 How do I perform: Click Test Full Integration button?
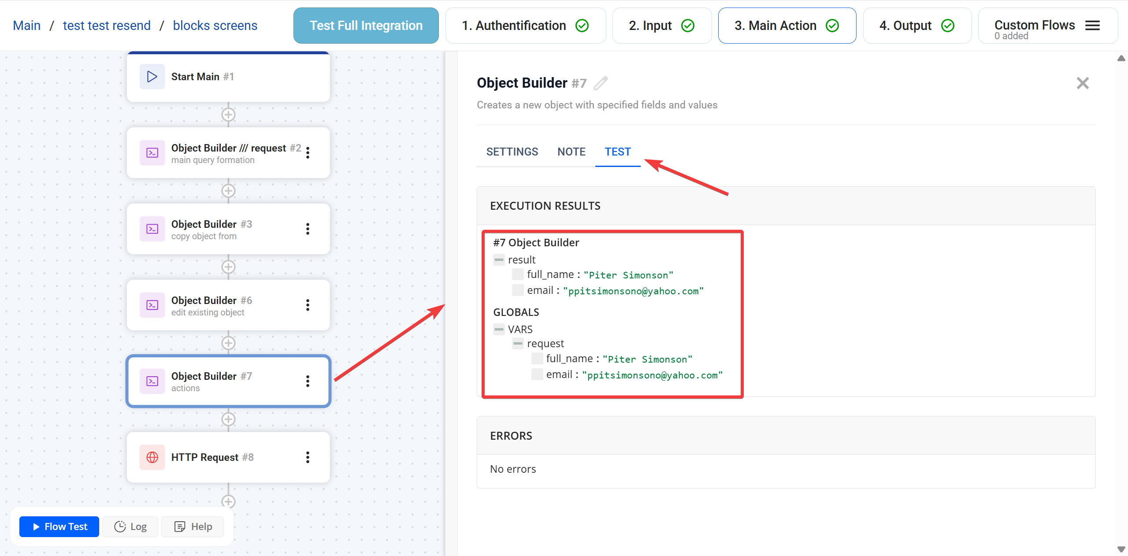[366, 26]
